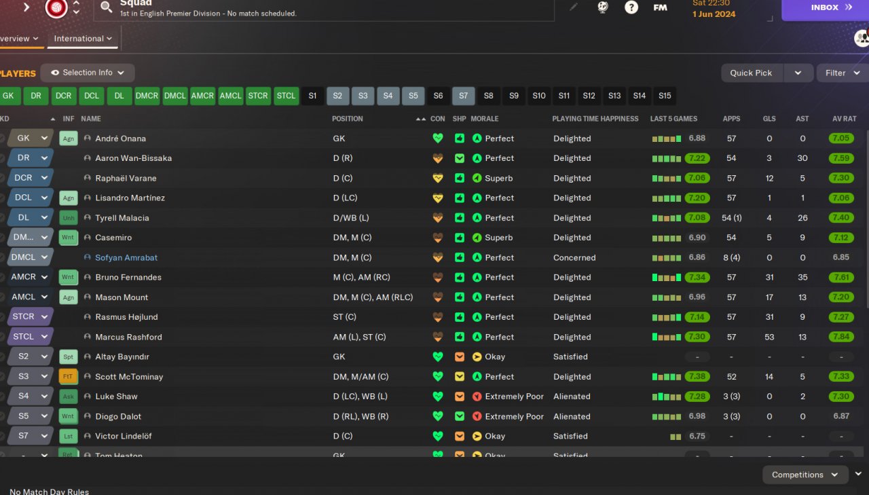Click Raphaël Varane's condition heart icon
This screenshot has width=869, height=495.
pos(438,178)
